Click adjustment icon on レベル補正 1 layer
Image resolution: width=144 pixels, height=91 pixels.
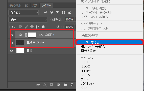(20, 35)
